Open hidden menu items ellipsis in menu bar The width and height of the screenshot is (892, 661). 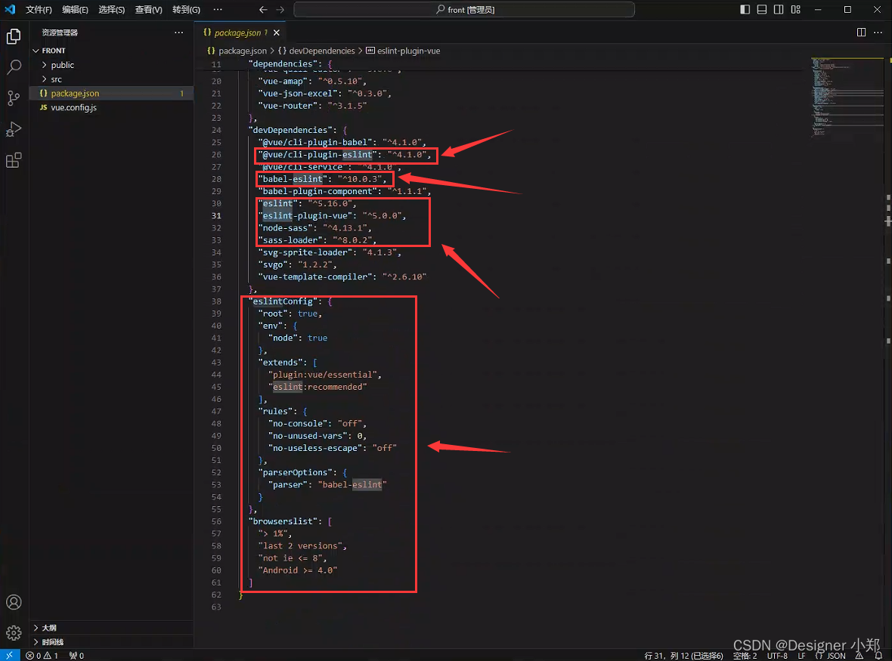click(218, 10)
